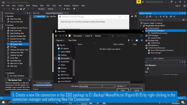
Task: Collapse the Step9 project node
Action: pyautogui.click(x=141, y=26)
